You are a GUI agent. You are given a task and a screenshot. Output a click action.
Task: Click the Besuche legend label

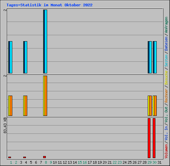166,78
